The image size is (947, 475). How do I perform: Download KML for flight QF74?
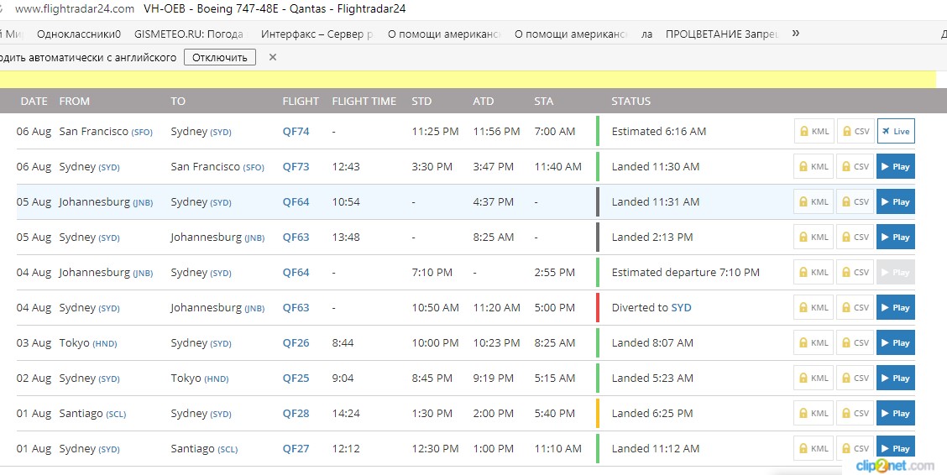(814, 132)
